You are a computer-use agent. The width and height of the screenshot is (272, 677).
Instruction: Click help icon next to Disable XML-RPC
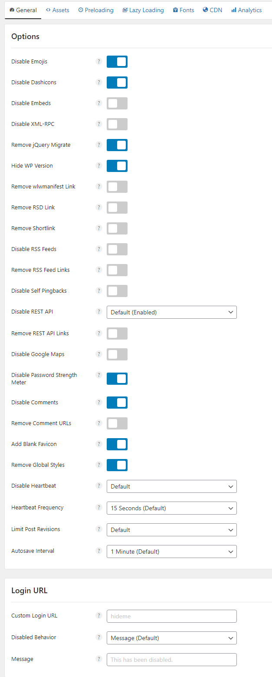pos(98,124)
